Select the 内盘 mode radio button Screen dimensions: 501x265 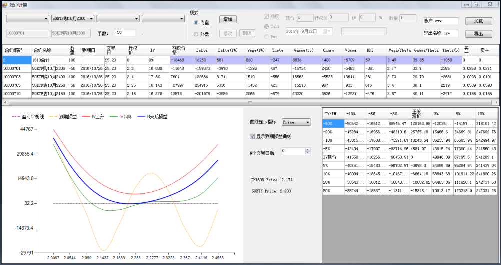[196, 23]
